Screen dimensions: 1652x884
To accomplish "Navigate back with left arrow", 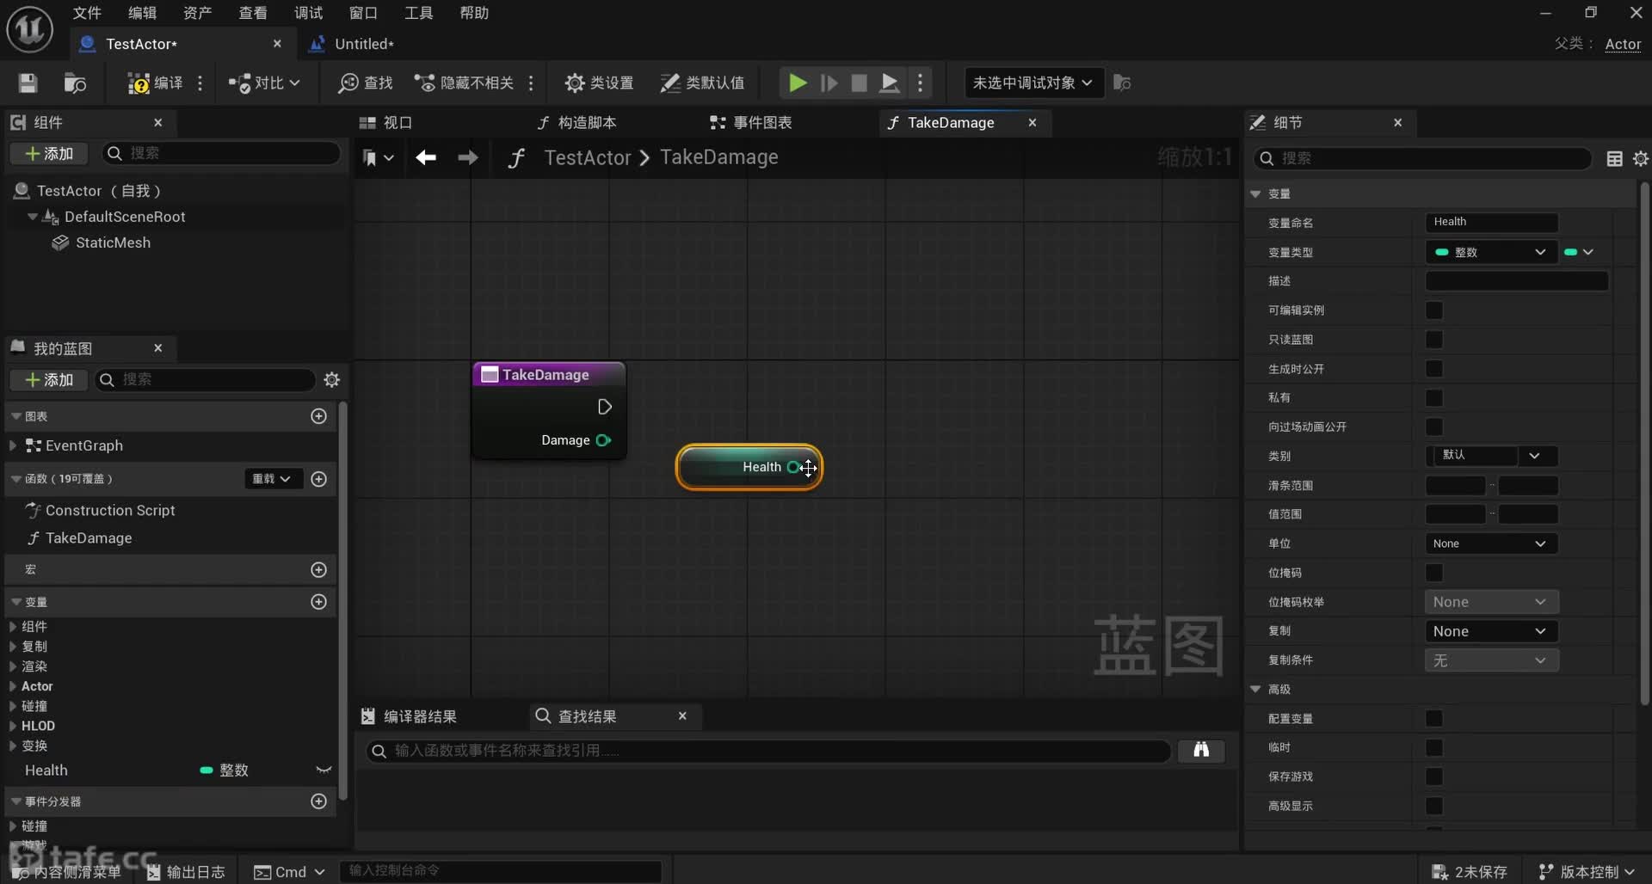I will coord(426,157).
